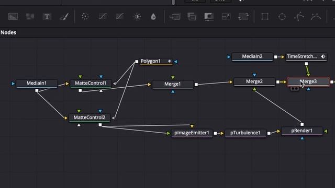
Task: Click the blue input arrow left of MediaIn1
Action: pos(13,84)
